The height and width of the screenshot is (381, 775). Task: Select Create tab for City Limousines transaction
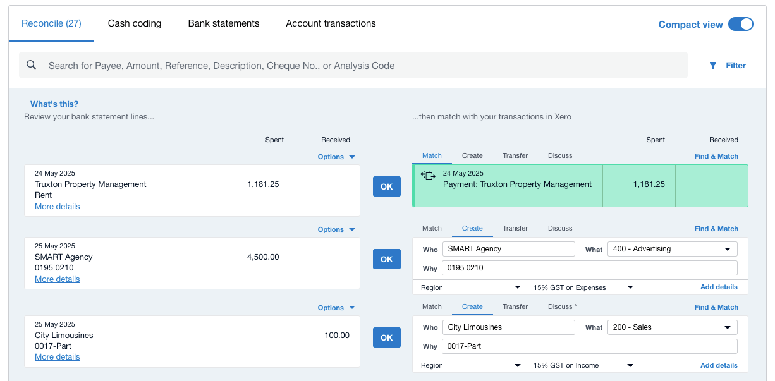(x=472, y=306)
